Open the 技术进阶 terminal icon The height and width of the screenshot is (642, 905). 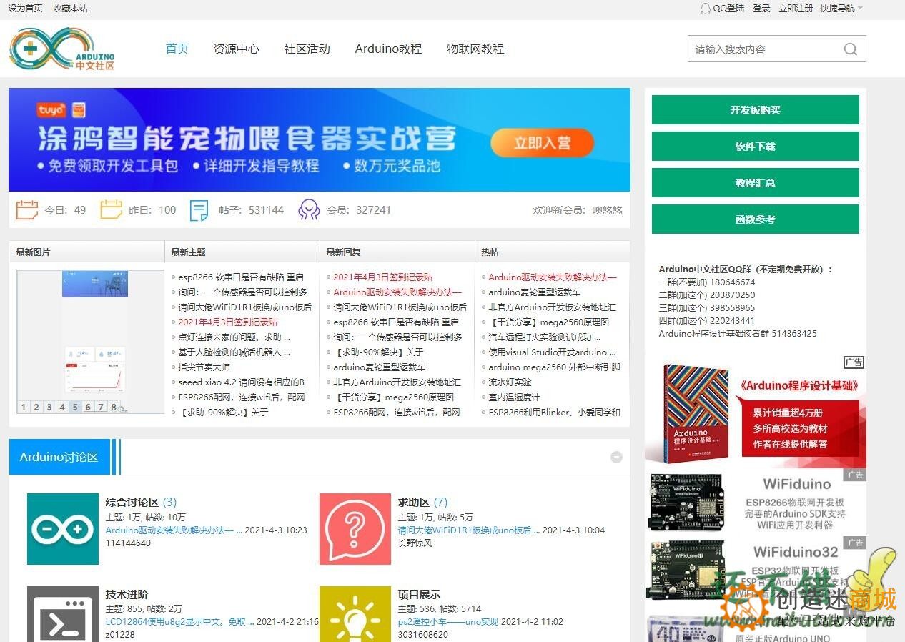click(63, 614)
